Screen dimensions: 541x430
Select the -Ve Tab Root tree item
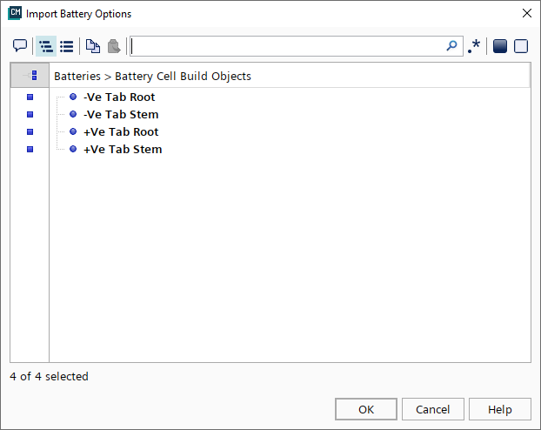118,97
